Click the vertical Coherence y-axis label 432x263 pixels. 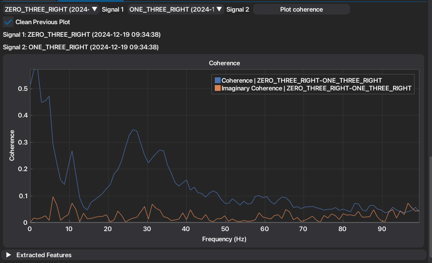(12, 146)
